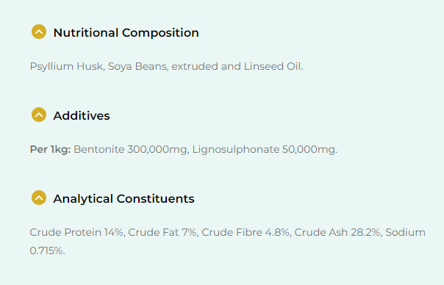The image size is (444, 285).
Task: Toggle the Analytical Constituents section heading
Action: 123,198
